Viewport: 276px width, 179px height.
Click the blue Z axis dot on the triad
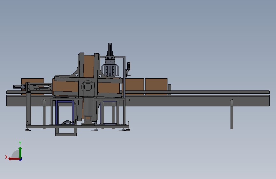21,159
